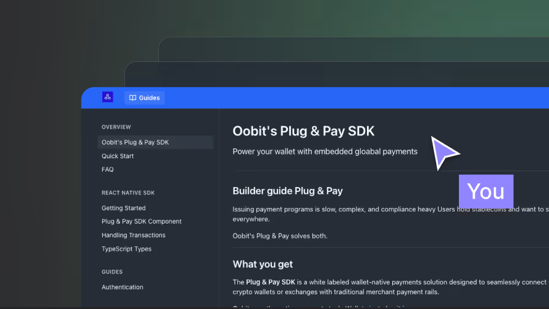Image resolution: width=549 pixels, height=309 pixels.
Task: Click subtitle Power your wallet with embedded payments
Action: 325,151
